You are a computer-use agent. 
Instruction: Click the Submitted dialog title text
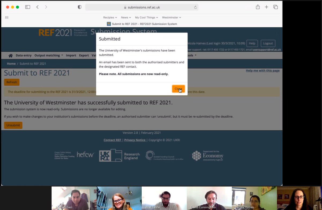click(x=109, y=39)
